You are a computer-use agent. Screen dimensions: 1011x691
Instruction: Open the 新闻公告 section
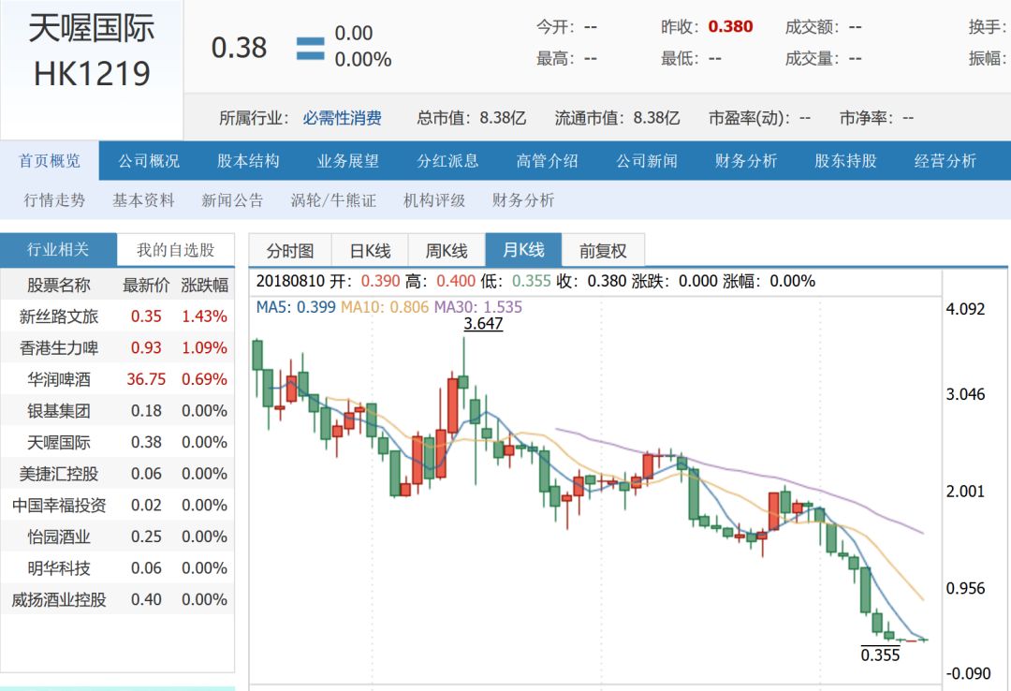[x=230, y=199]
